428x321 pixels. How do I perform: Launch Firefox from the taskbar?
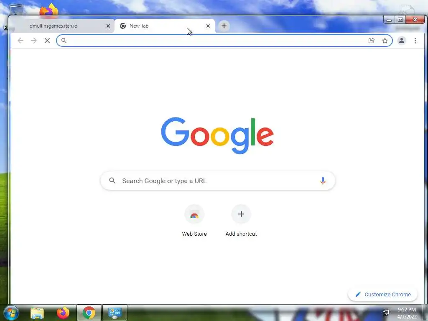63,313
